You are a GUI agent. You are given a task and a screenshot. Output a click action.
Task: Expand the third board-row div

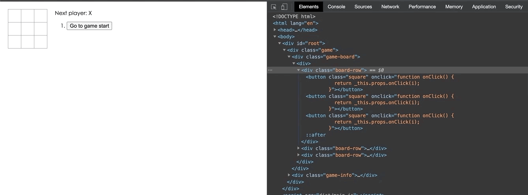[x=299, y=155]
